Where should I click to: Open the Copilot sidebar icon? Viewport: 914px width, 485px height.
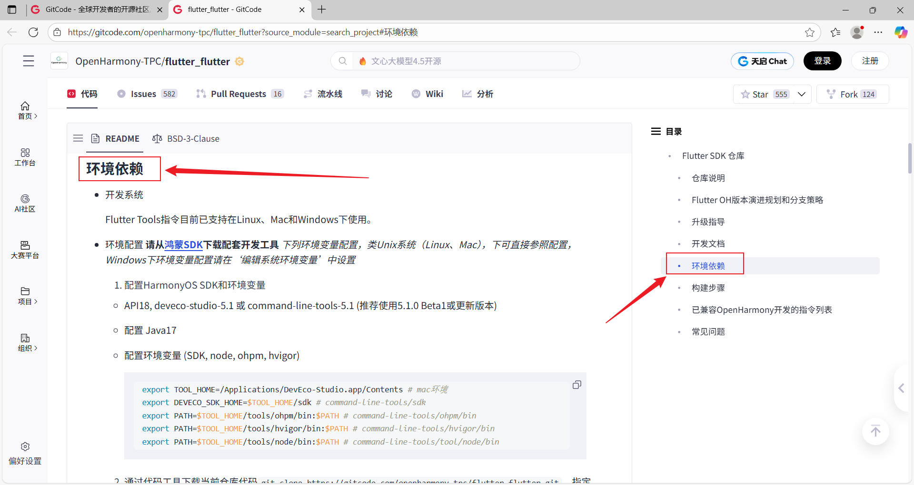coord(901,32)
